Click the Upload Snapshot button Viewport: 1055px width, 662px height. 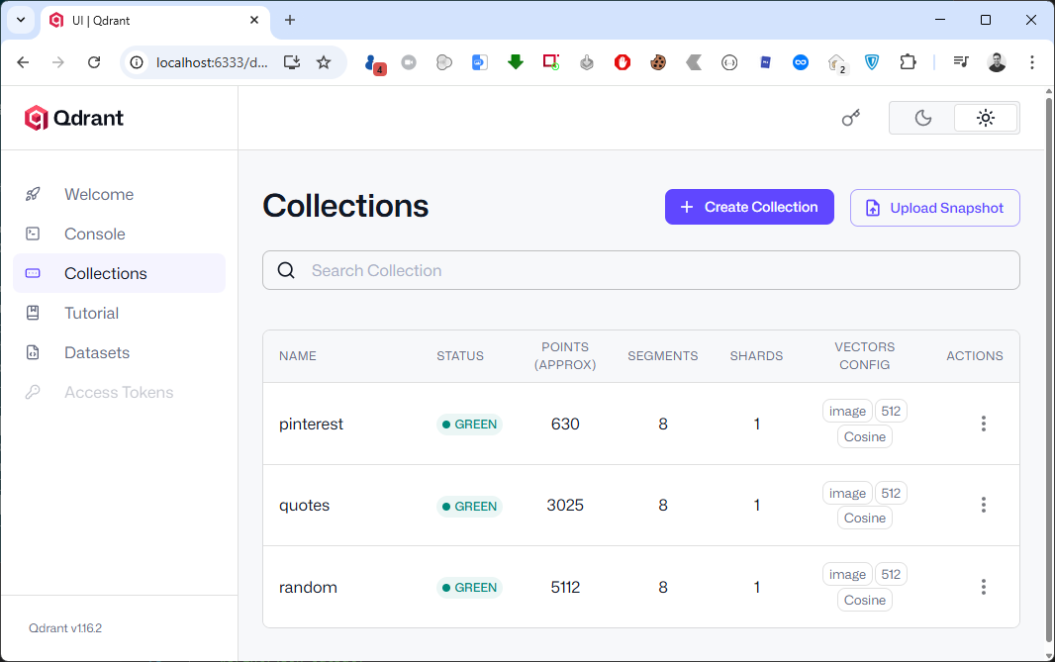934,208
